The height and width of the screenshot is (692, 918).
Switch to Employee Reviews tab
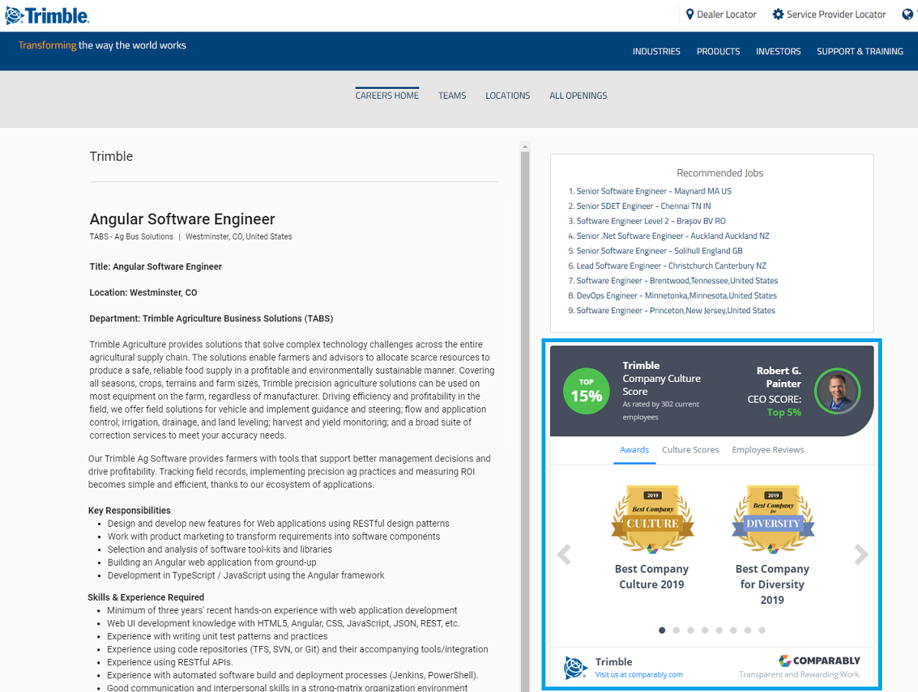click(x=768, y=450)
